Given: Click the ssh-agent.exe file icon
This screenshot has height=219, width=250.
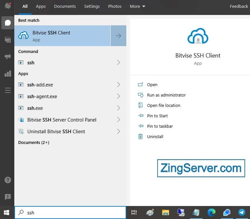Looking at the screenshot, I should [x=21, y=96].
